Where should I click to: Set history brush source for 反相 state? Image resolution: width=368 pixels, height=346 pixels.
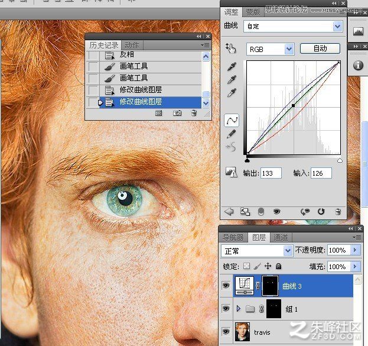(93, 55)
